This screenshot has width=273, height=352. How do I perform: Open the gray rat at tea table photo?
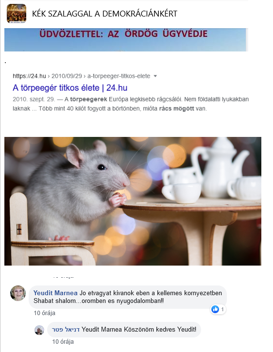click(133, 201)
